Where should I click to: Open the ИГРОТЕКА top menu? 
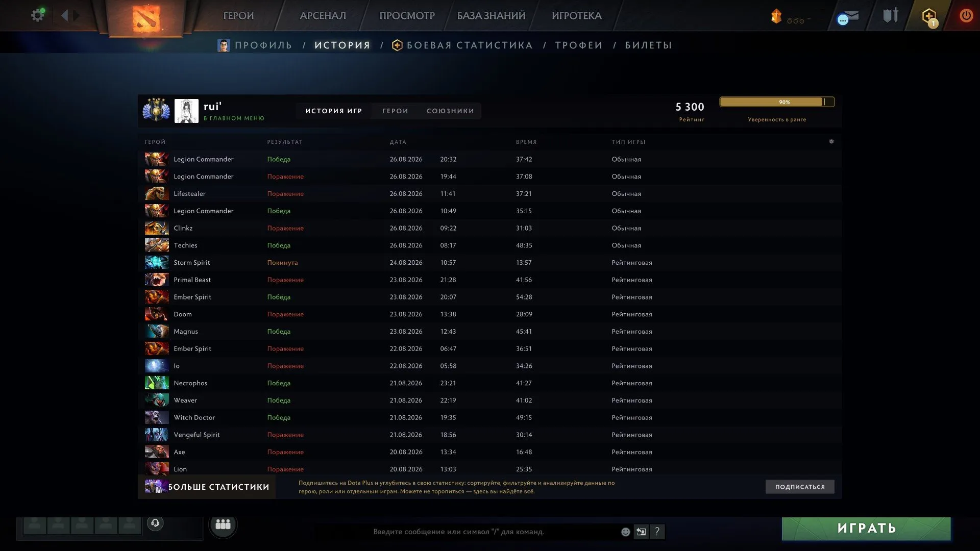click(577, 16)
